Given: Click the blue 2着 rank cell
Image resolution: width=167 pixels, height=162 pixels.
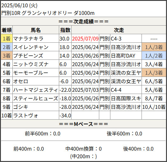Looking at the screenshot, I should click(7, 47).
